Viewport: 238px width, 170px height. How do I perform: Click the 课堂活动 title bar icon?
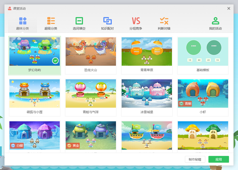pos(10,8)
